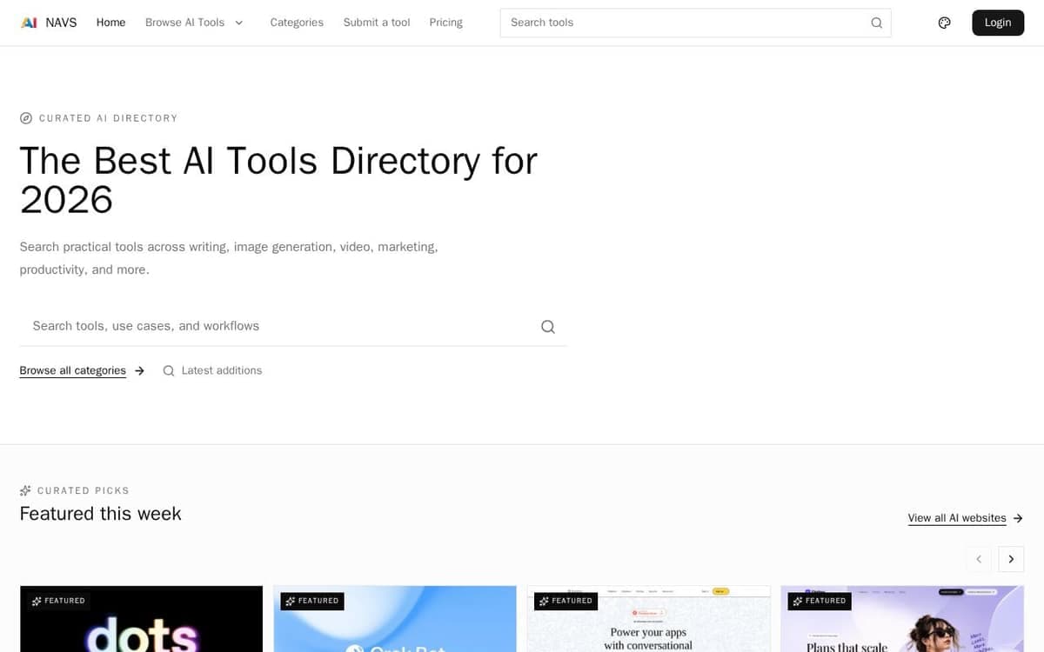Image resolution: width=1044 pixels, height=652 pixels.
Task: Open the Pricing nav item
Action: (446, 23)
